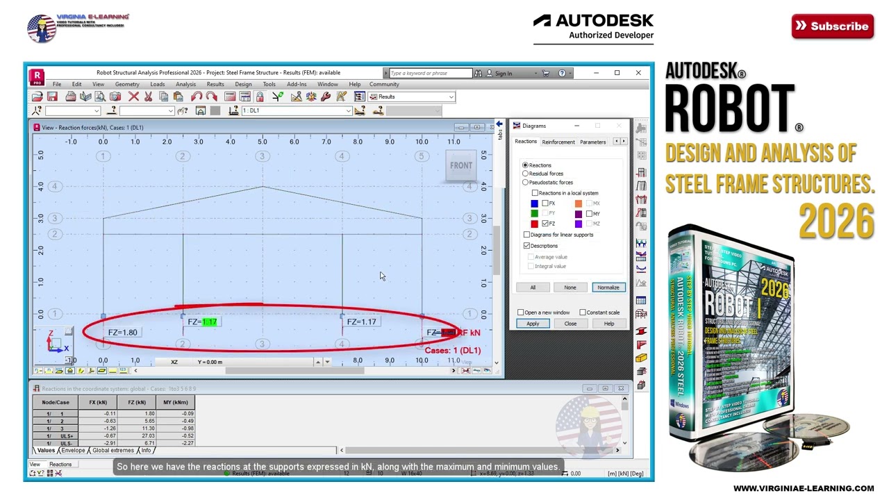Open node selection icon with question mark

[37, 110]
